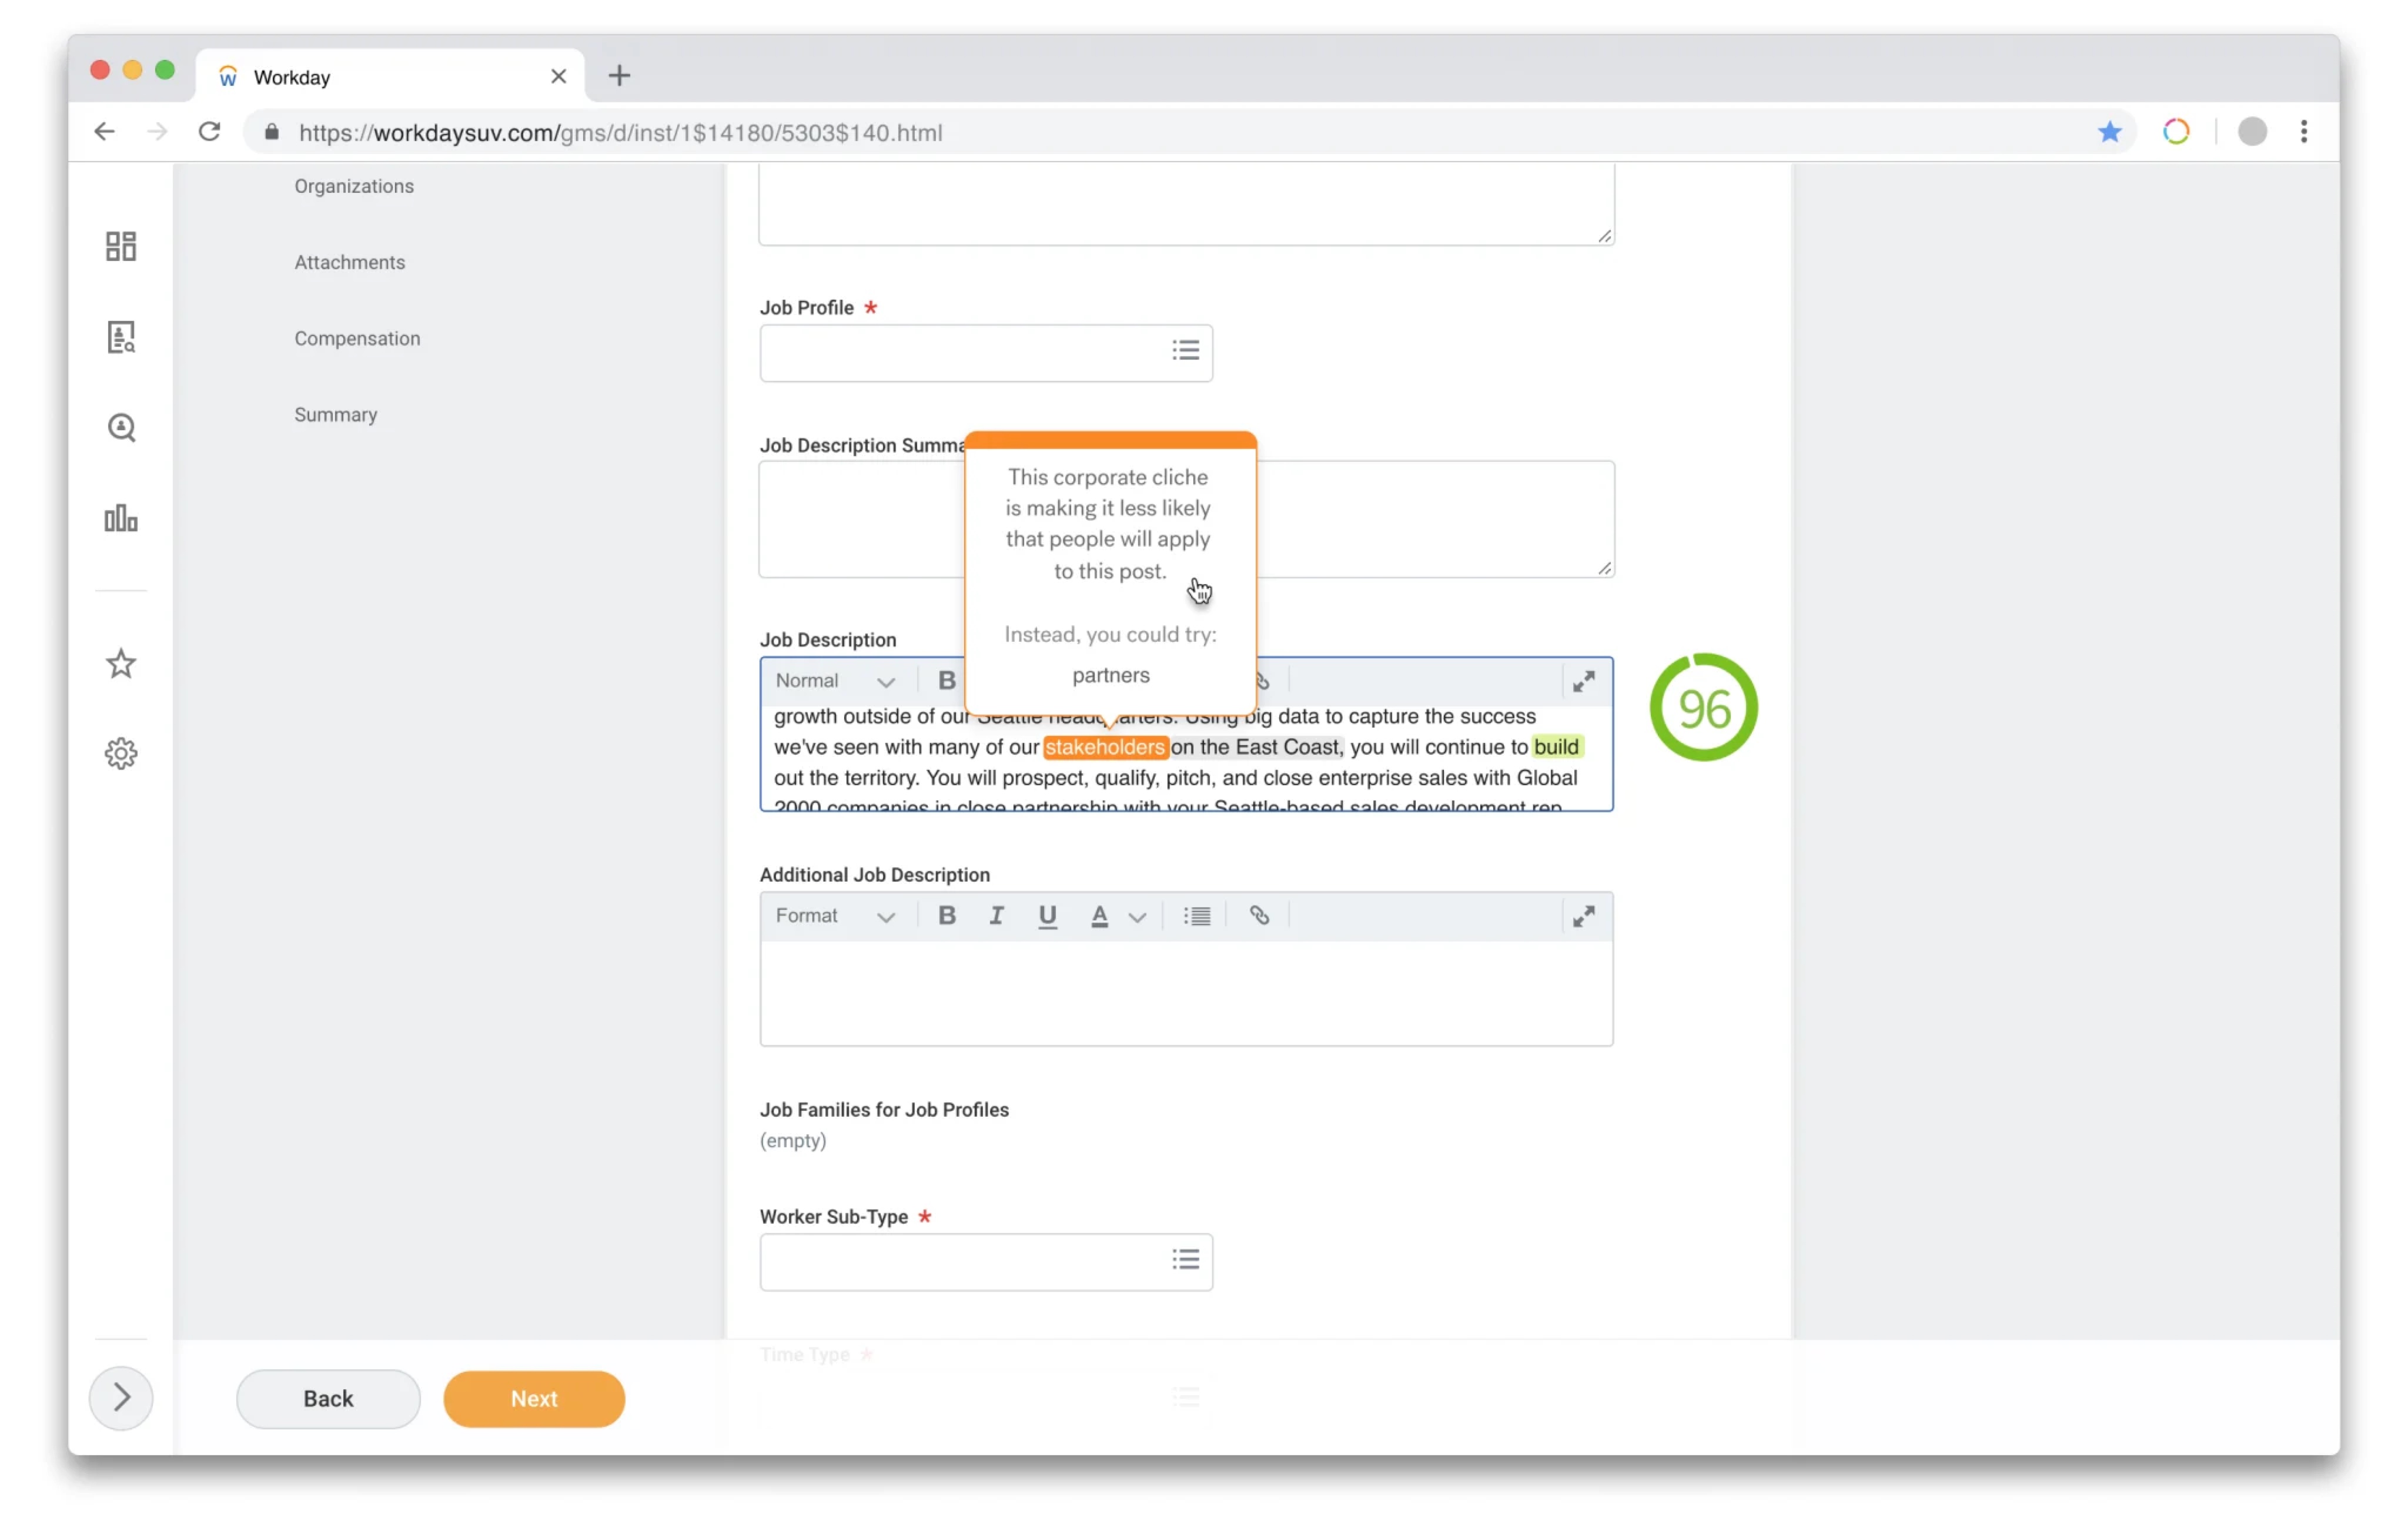This screenshot has height=1521, width=2408.
Task: Click the 96 score progress circle
Action: (1703, 708)
